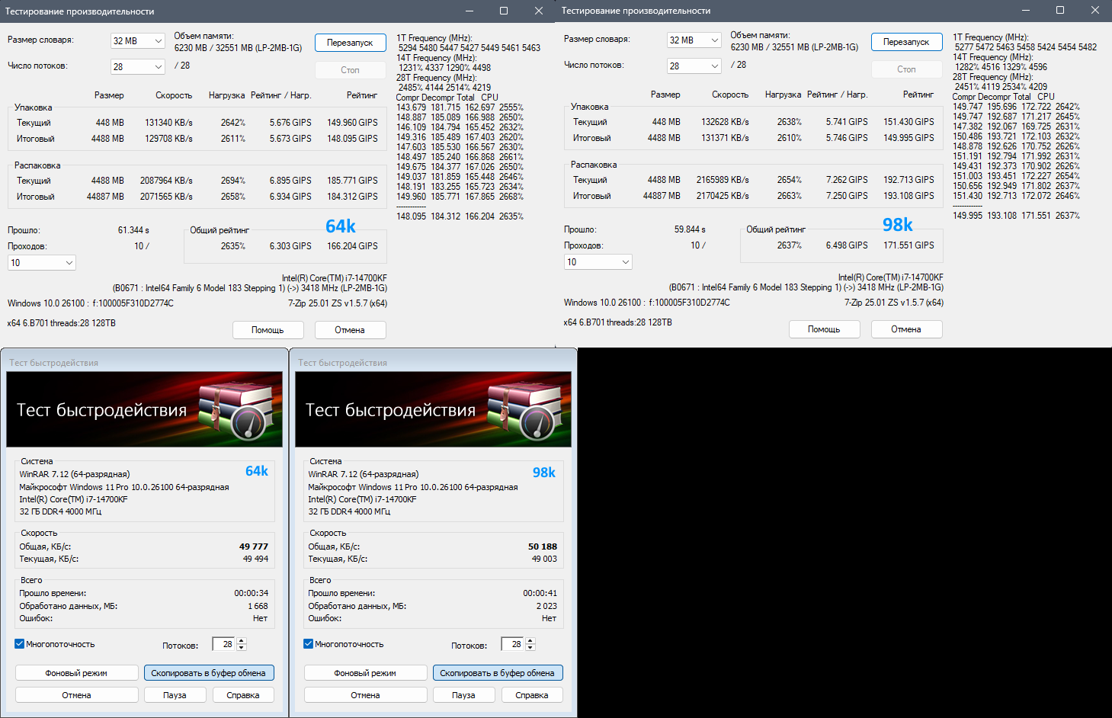Click Потоков input field in left WinRAR window
The image size is (1112, 718).
click(224, 644)
